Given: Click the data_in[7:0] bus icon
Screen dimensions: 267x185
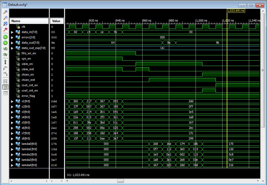Looking at the screenshot, I should click(x=18, y=32).
